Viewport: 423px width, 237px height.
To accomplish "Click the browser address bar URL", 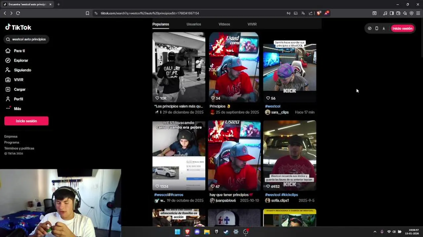I will (x=150, y=13).
